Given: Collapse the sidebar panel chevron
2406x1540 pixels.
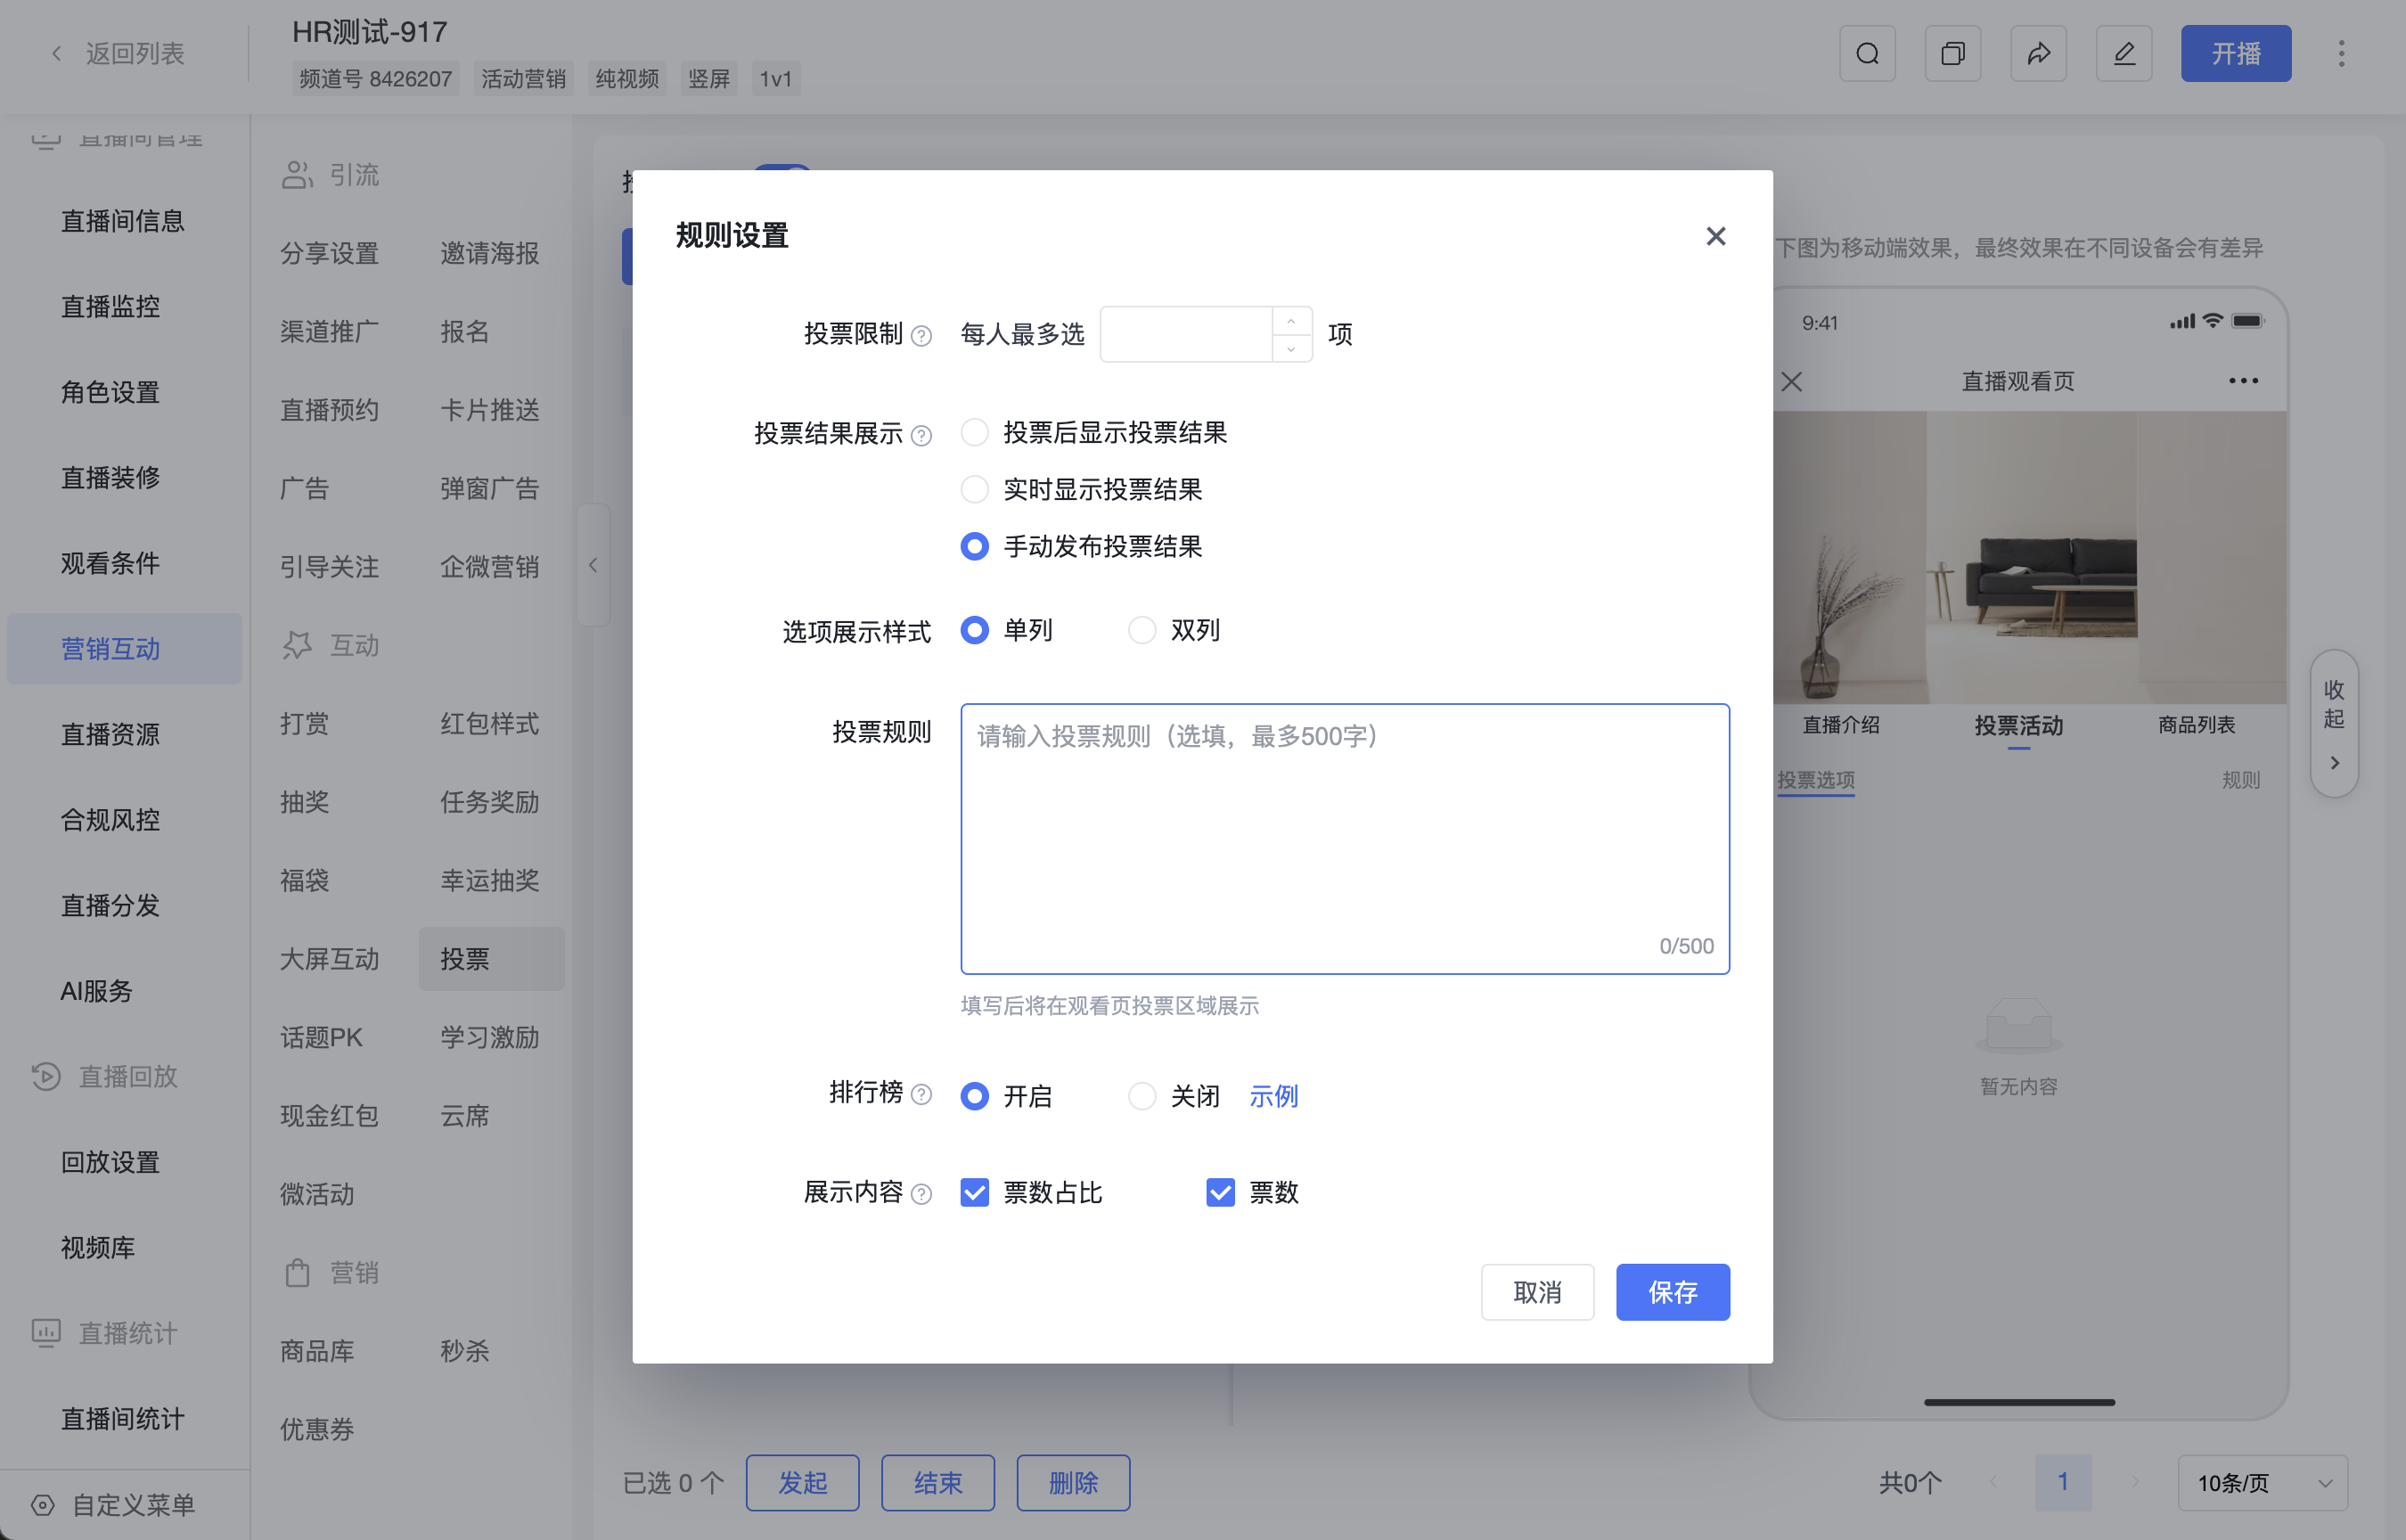Looking at the screenshot, I should pyautogui.click(x=593, y=565).
